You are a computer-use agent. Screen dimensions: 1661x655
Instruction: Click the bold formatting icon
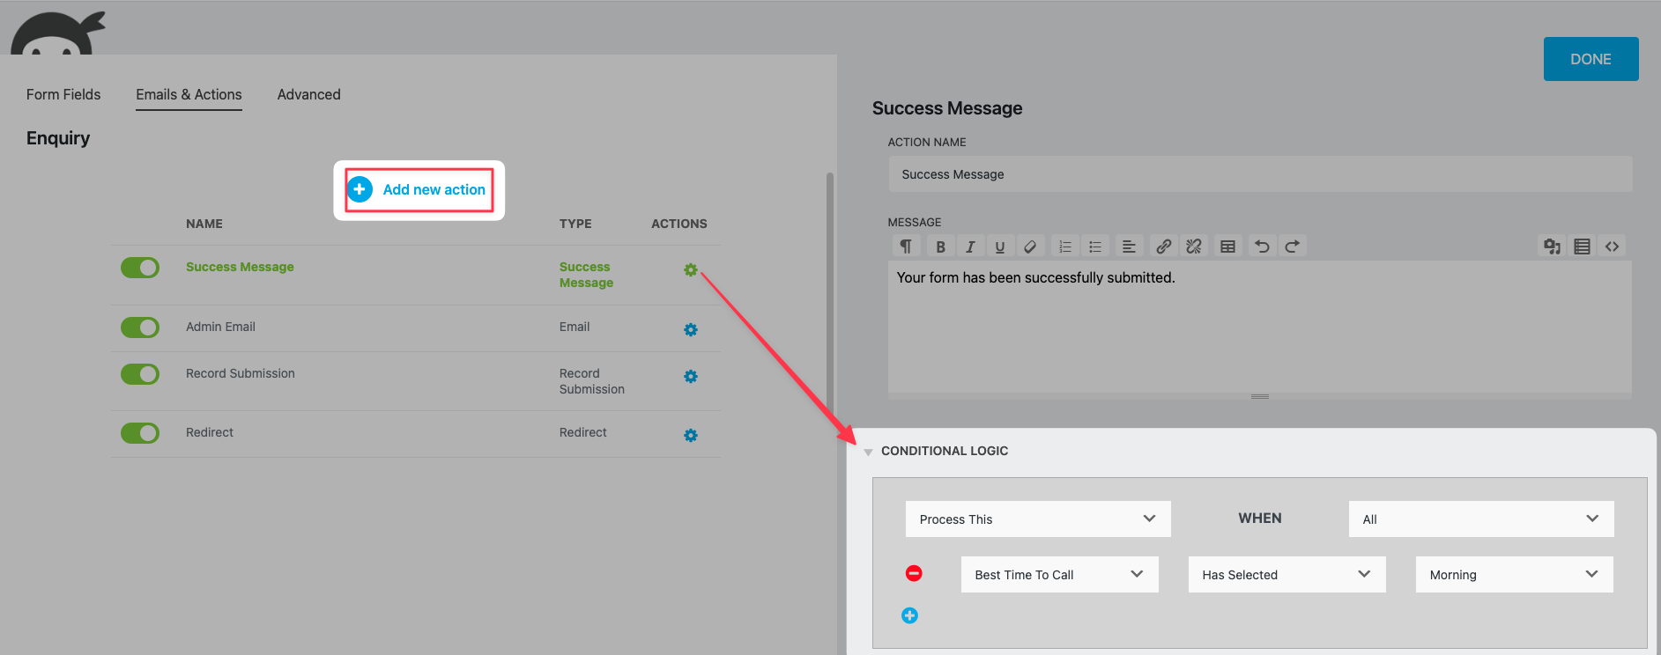[940, 247]
